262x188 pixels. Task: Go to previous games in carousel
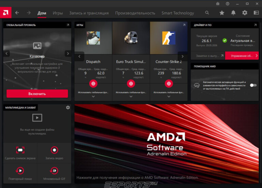(79, 57)
